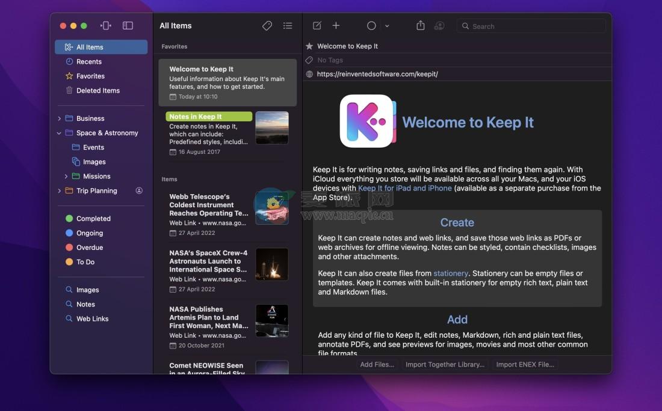Viewport: 662px width, 411px height.
Task: Click the share icon in toolbar
Action: (x=421, y=25)
